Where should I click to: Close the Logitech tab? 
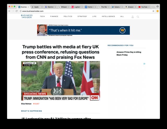[82, 7]
